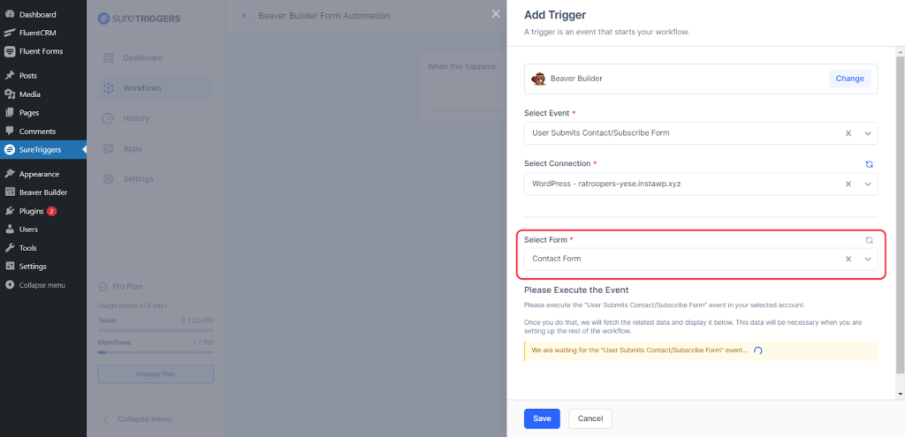The height and width of the screenshot is (437, 905).
Task: Click the Beaver Builder app icon
Action: (538, 79)
